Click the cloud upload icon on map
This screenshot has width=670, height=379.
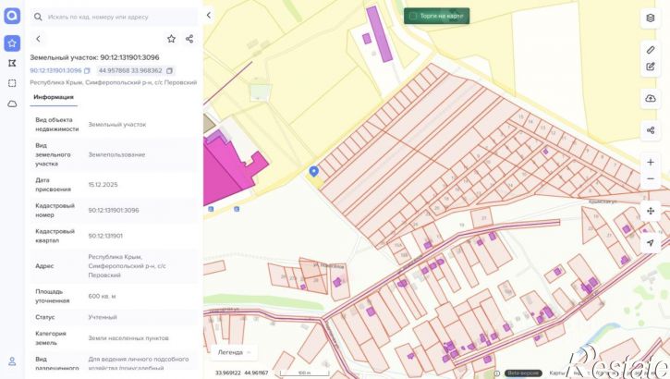click(x=651, y=98)
